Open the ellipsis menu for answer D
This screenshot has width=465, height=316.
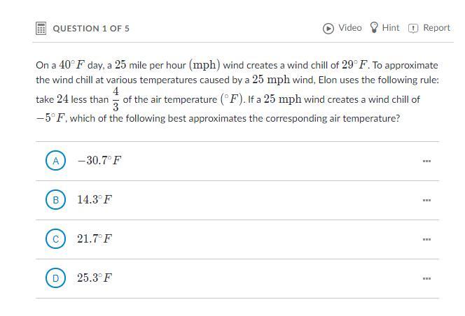tap(426, 278)
